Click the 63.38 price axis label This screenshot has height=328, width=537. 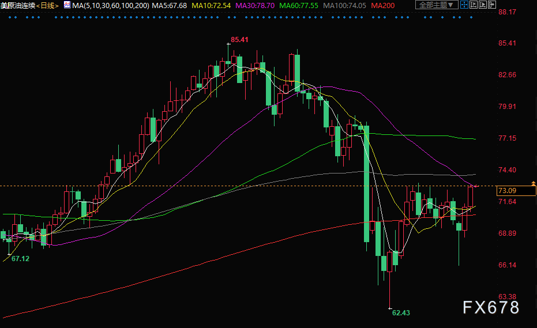pyautogui.click(x=507, y=296)
